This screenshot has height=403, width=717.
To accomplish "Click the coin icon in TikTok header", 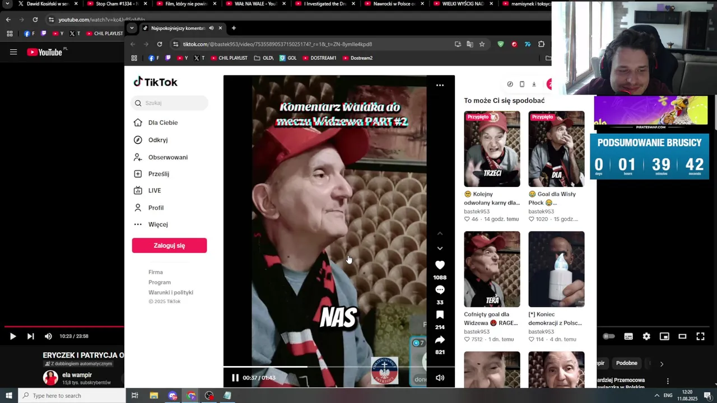I will 510,84.
